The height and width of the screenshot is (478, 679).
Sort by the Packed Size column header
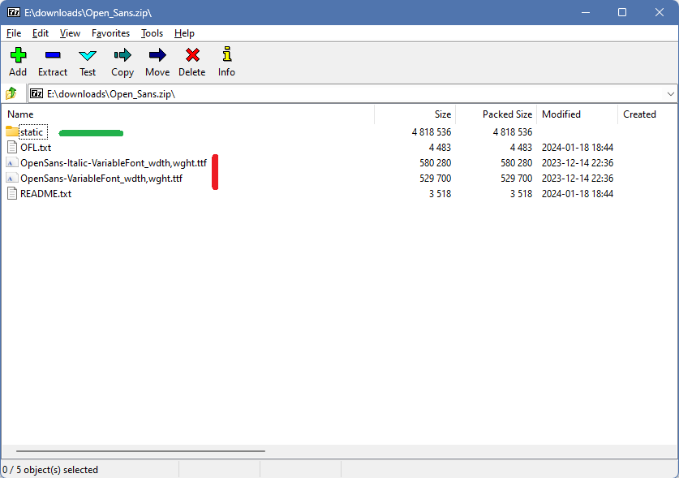click(x=496, y=114)
